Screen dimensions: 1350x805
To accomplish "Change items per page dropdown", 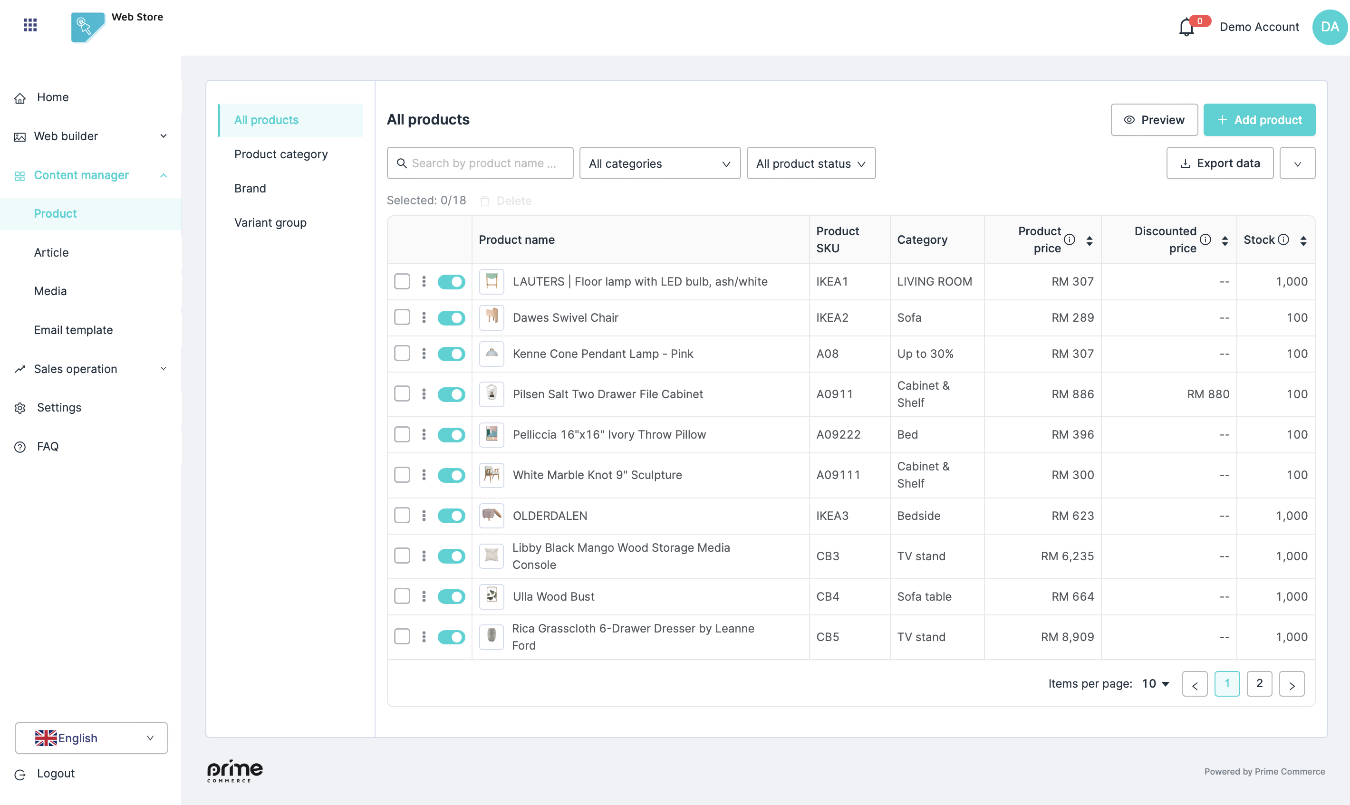I will [x=1155, y=683].
